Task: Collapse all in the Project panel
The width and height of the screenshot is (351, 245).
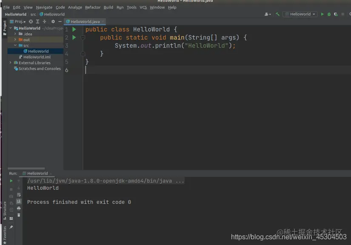Action: tap(44, 21)
